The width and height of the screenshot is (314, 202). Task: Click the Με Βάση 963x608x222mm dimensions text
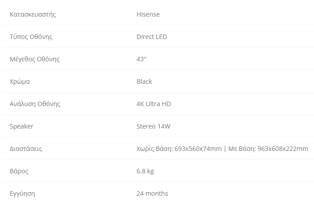(x=269, y=149)
